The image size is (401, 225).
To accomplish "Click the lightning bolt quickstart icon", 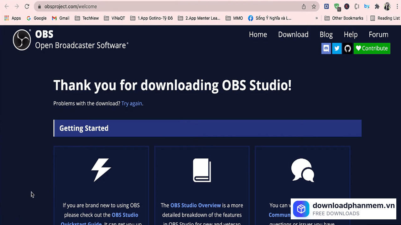I will [101, 170].
